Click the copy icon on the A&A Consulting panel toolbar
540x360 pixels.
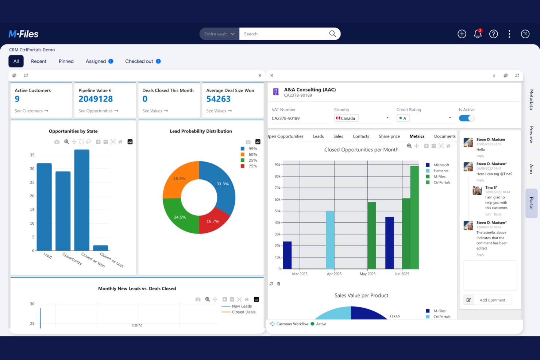coord(506,76)
